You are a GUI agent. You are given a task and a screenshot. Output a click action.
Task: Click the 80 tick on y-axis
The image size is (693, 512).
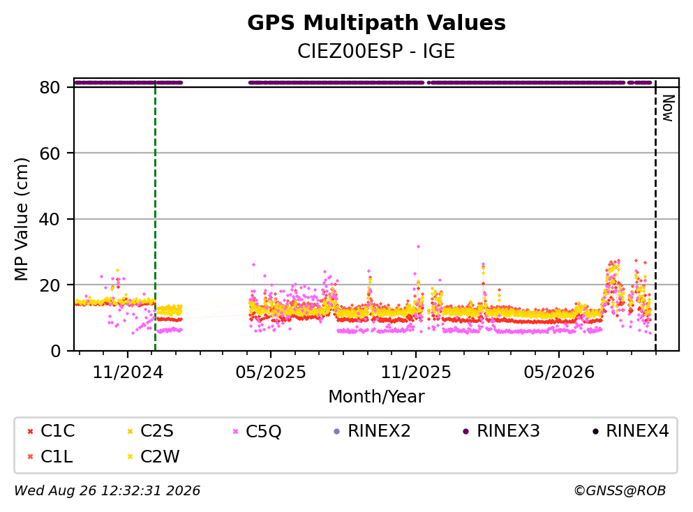pos(50,87)
